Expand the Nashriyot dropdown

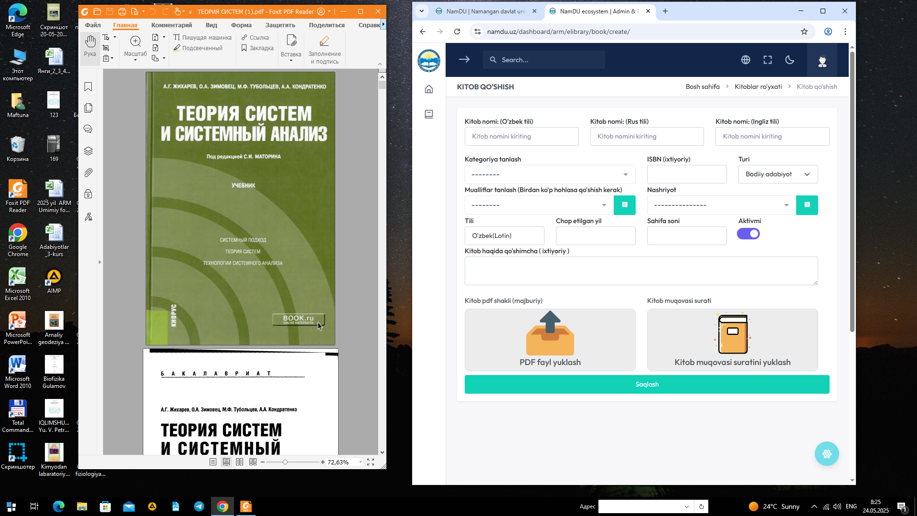pos(721,205)
